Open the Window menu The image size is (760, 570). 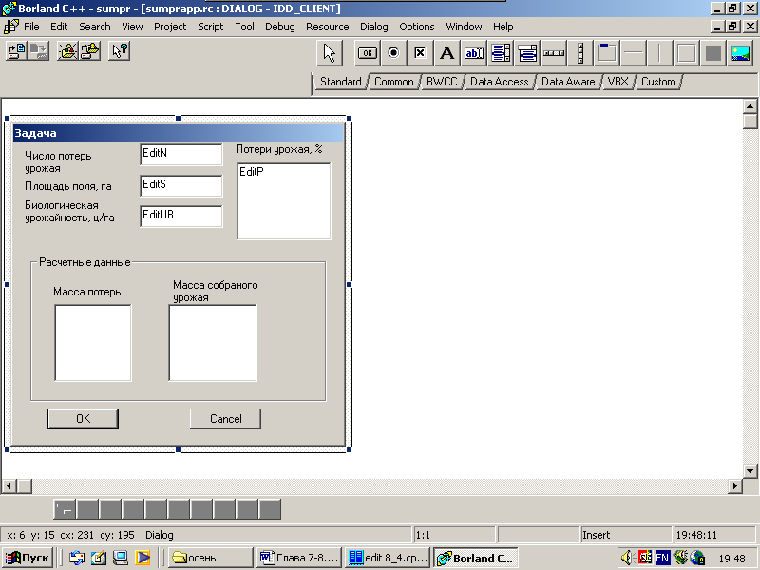pyautogui.click(x=464, y=27)
